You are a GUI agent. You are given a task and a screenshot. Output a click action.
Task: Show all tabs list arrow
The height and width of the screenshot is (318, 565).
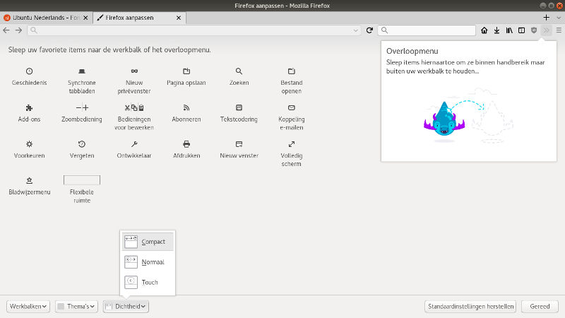559,18
